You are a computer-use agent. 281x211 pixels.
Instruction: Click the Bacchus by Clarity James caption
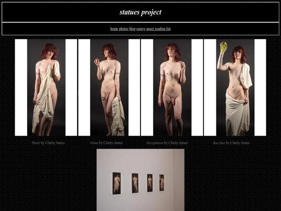(x=231, y=143)
